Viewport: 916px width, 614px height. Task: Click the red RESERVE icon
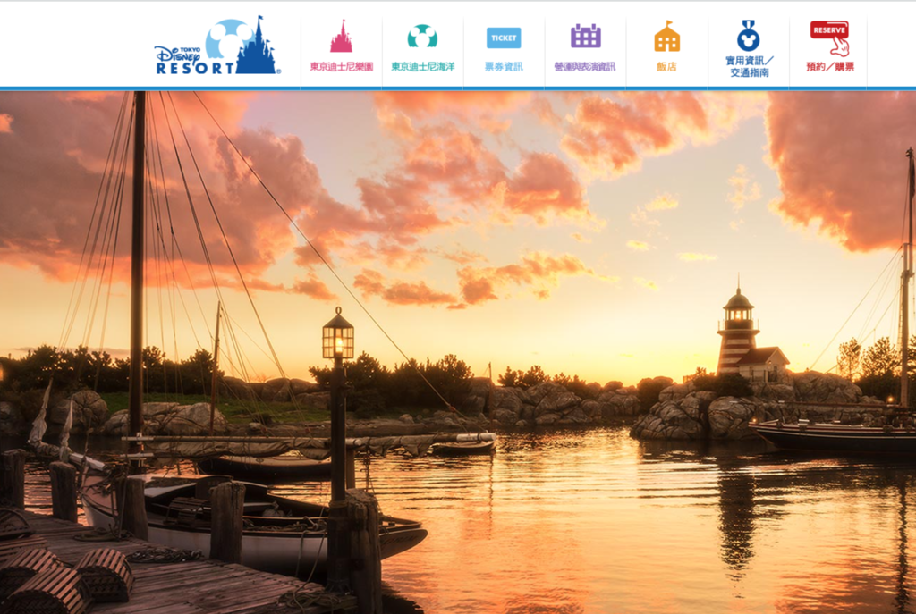[829, 38]
